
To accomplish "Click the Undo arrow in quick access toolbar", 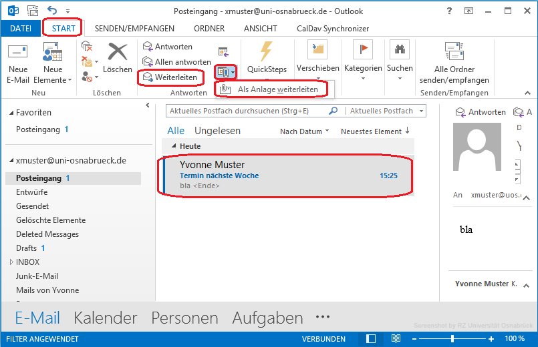I will [52, 11].
